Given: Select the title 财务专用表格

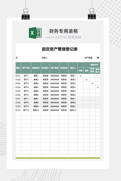Looking at the screenshot, I should pyautogui.click(x=64, y=31).
